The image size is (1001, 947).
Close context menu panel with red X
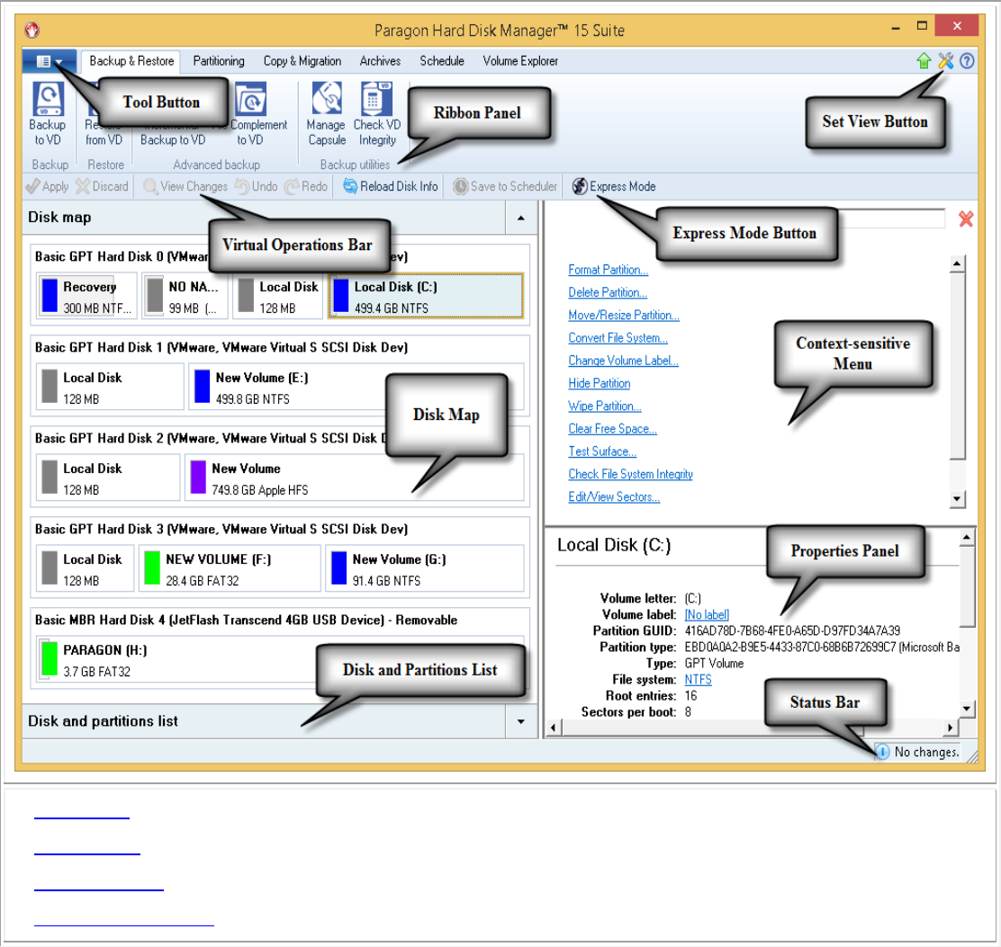point(966,219)
